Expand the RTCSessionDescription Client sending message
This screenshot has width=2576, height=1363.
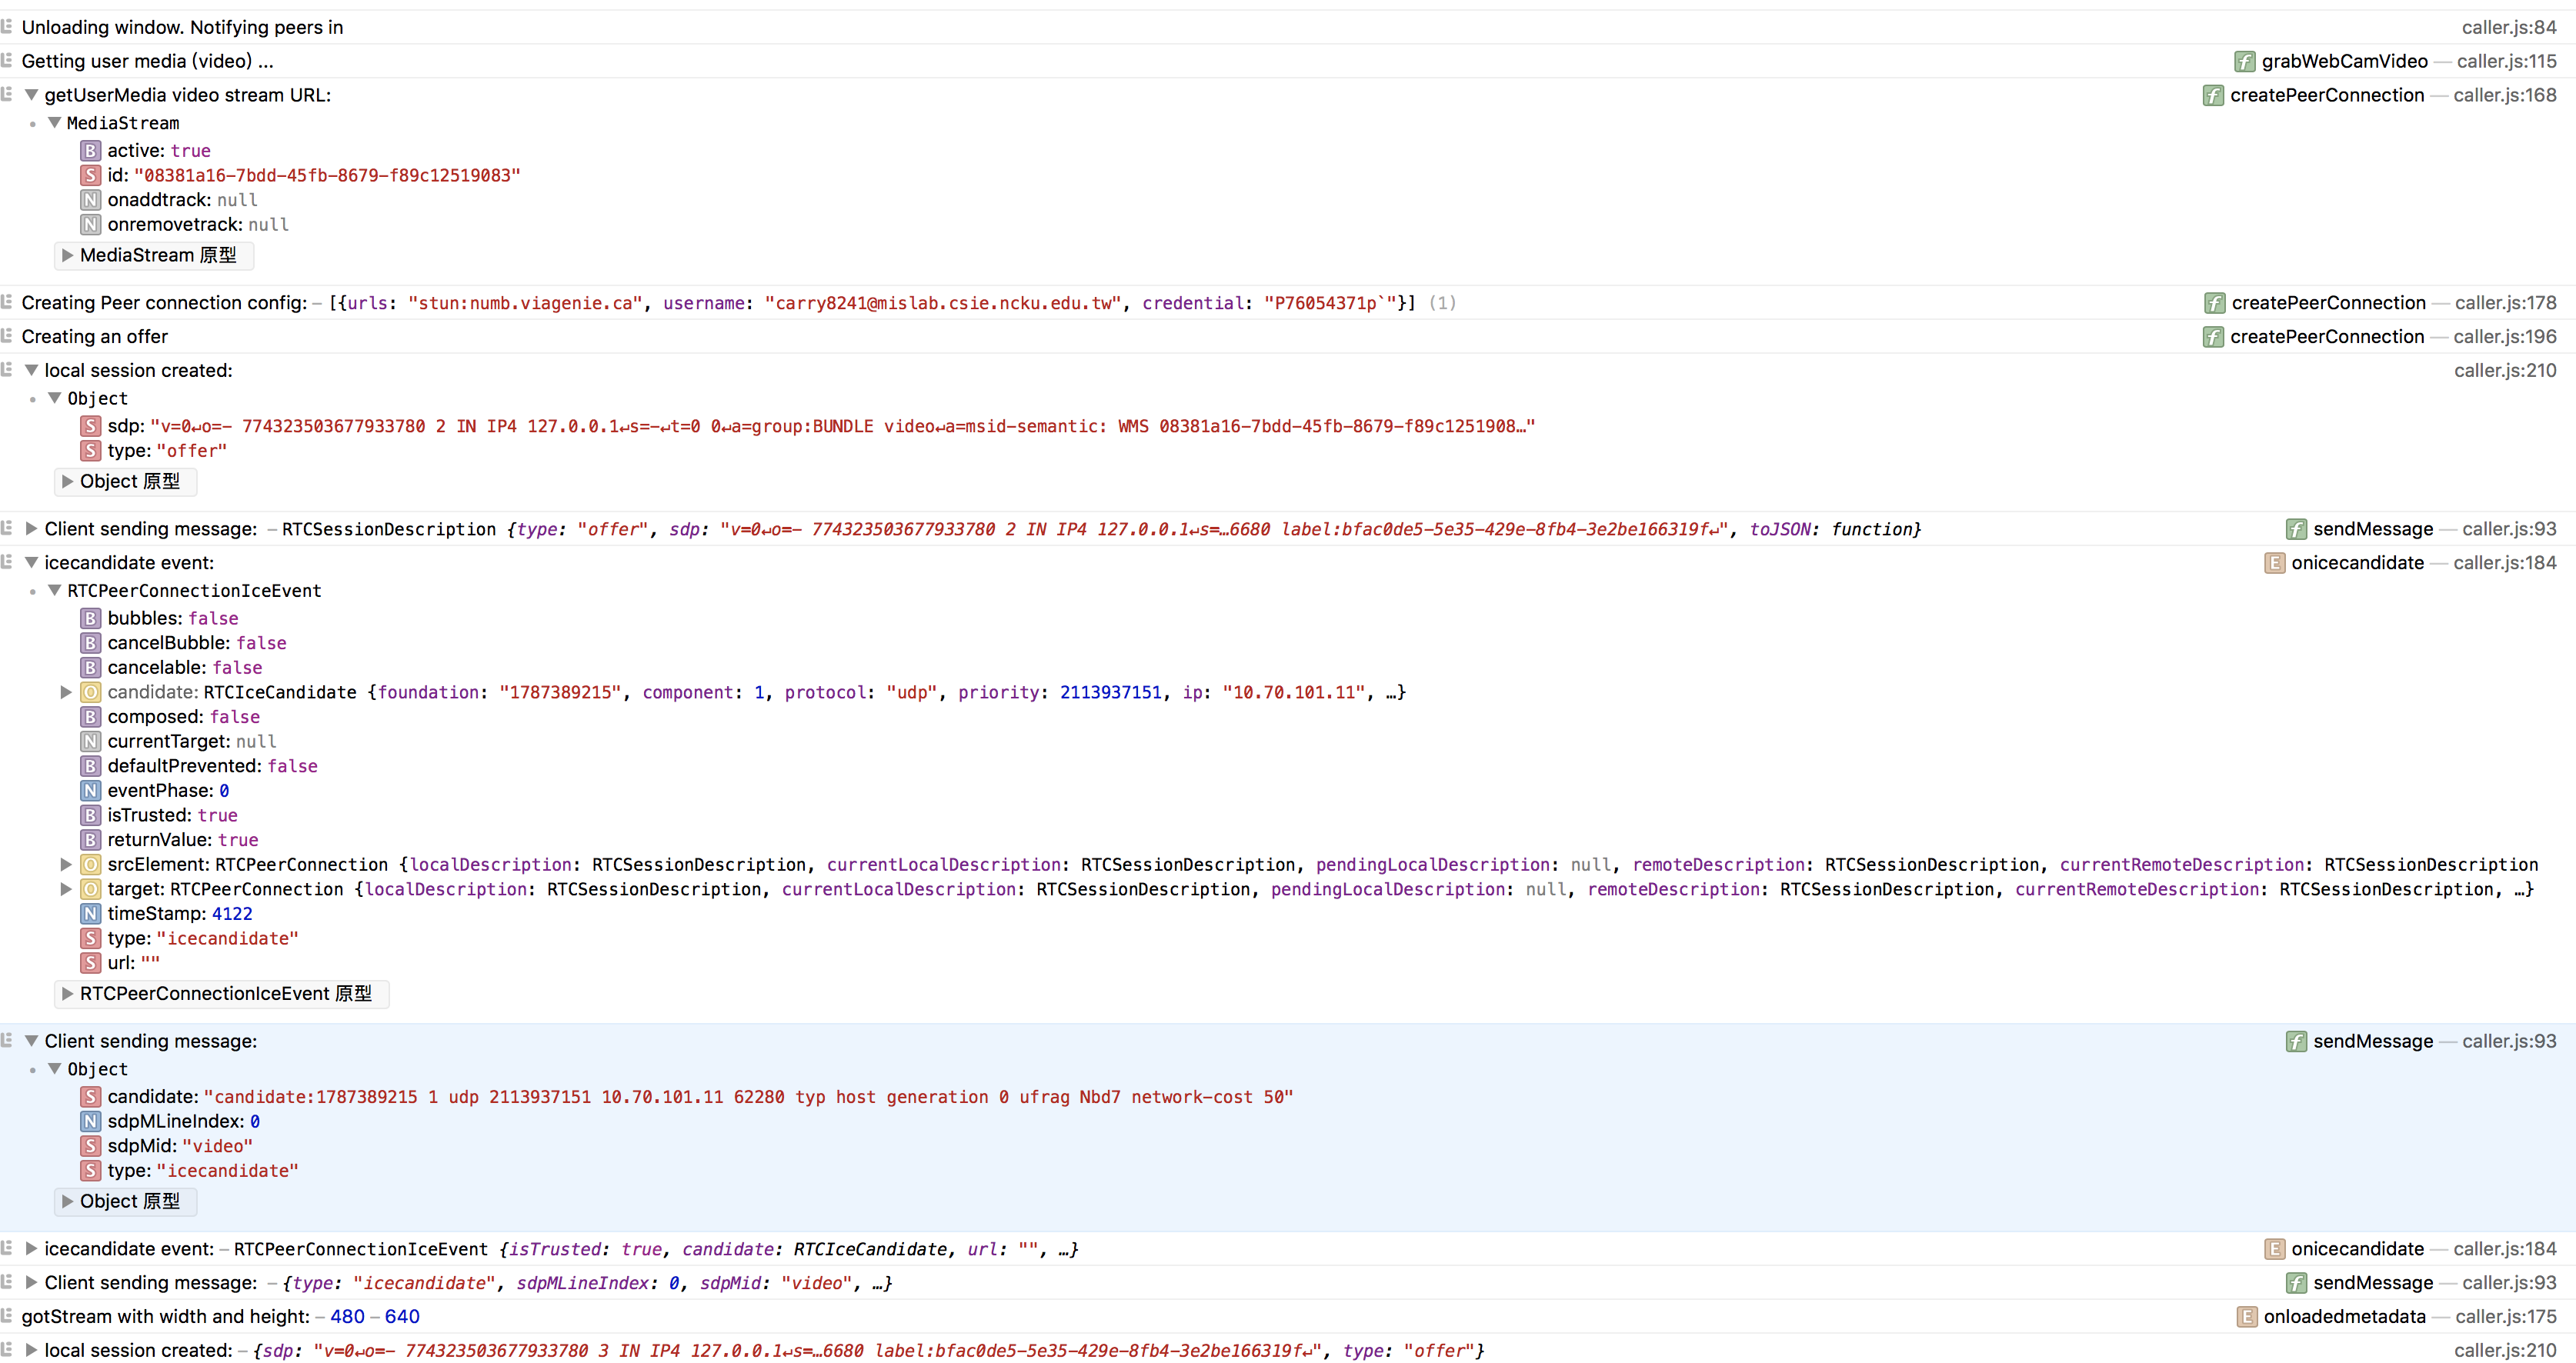pos(32,529)
